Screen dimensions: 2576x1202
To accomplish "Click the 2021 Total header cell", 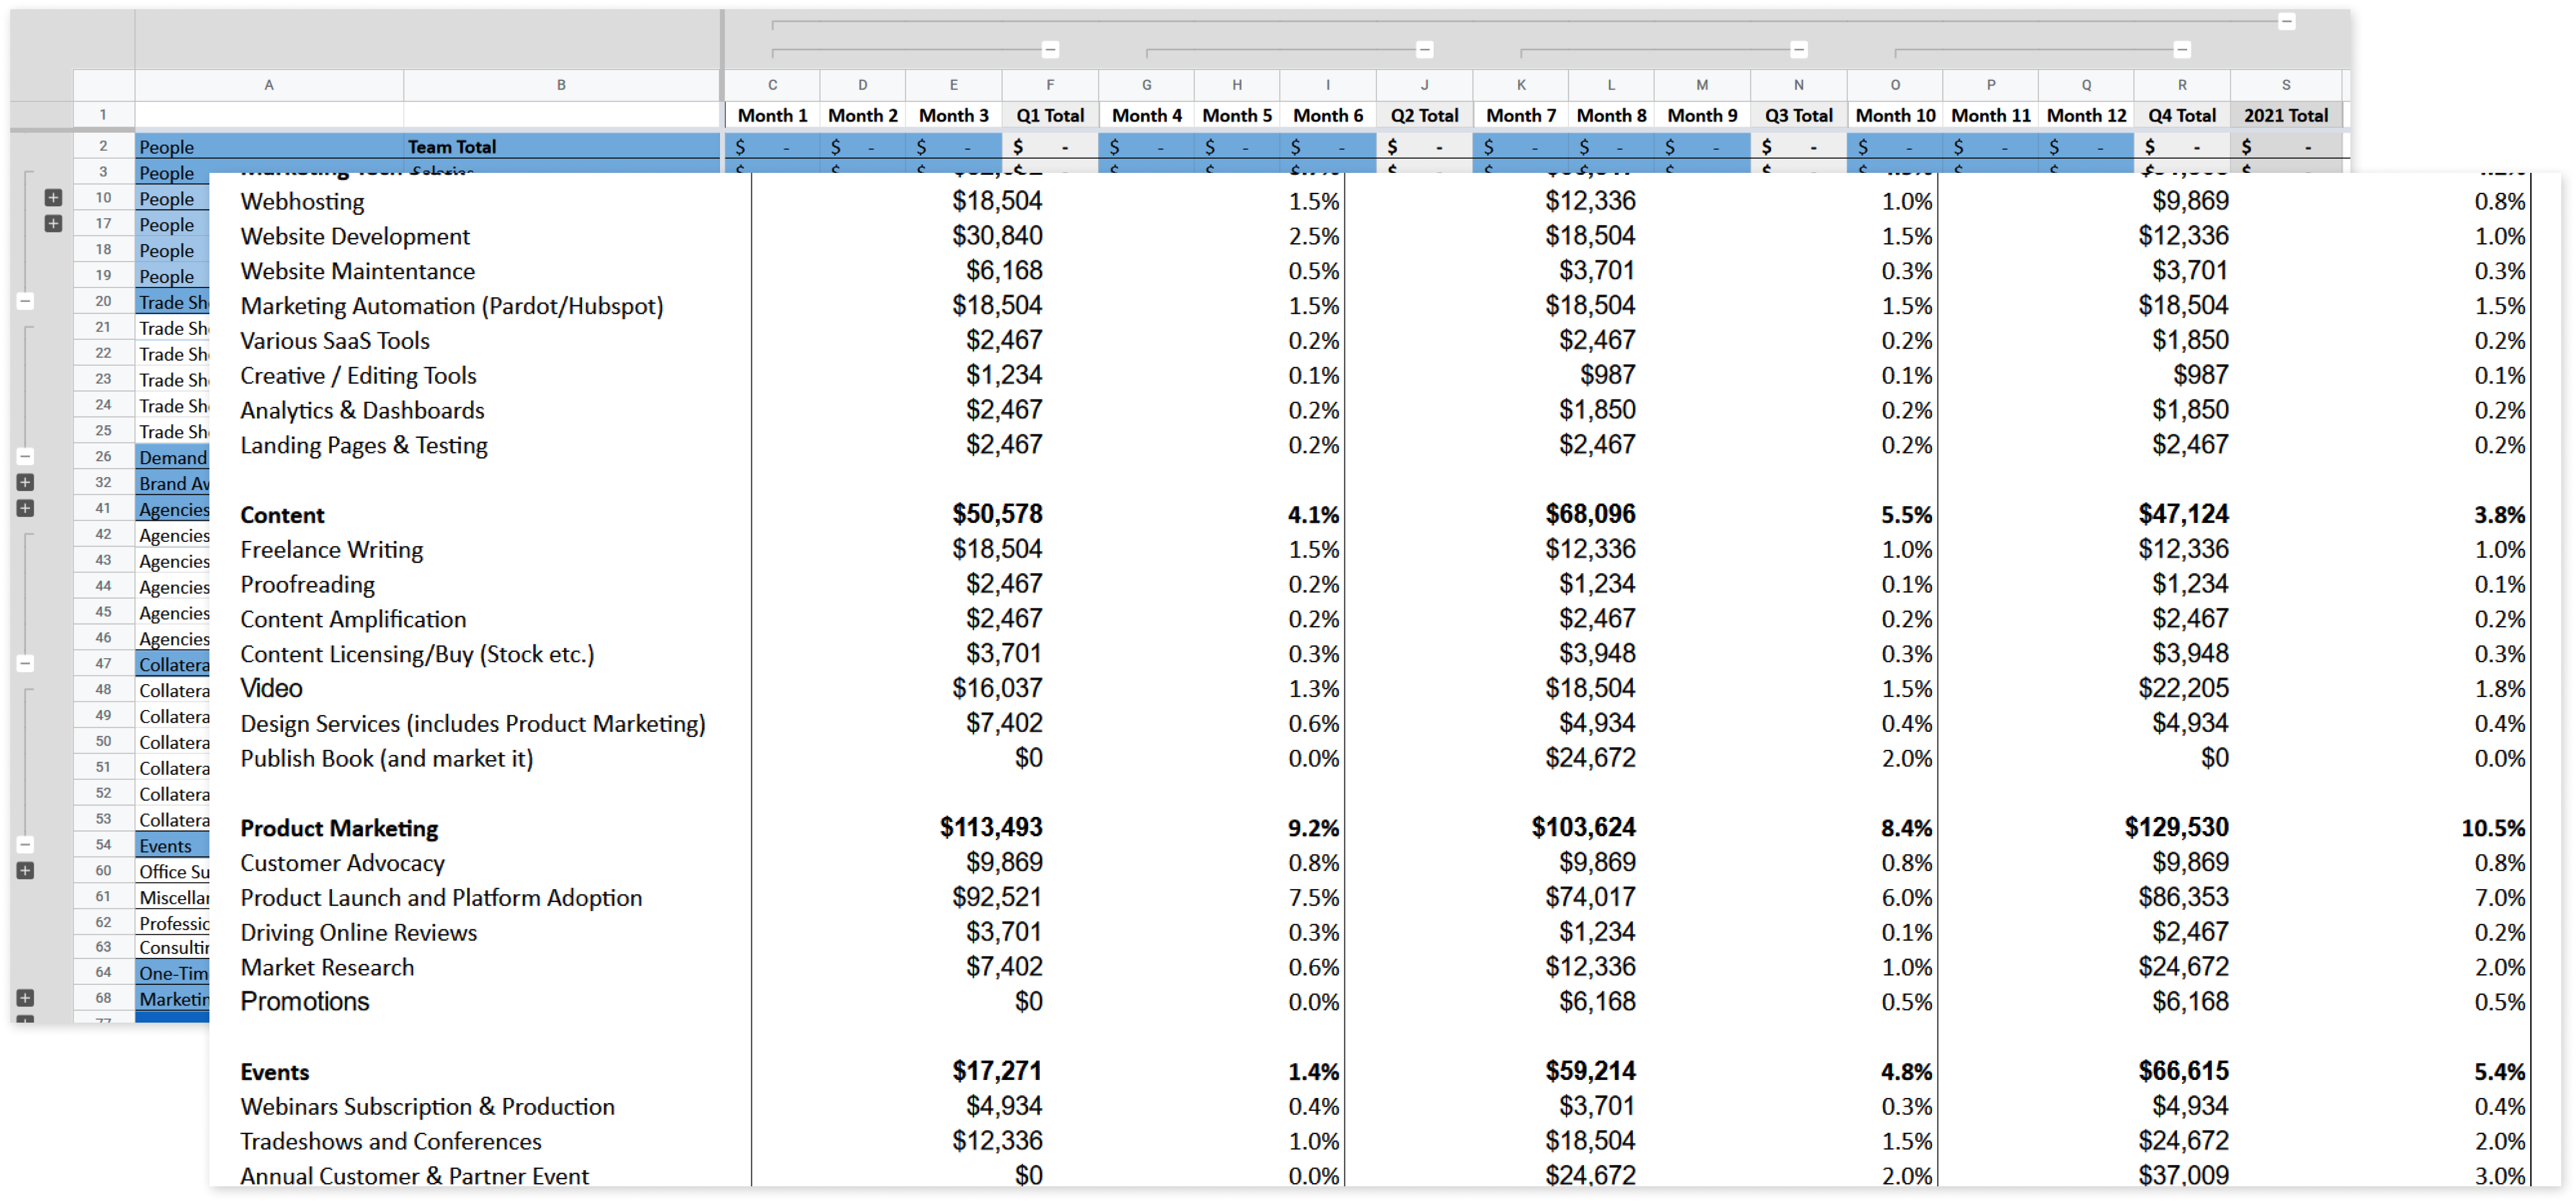I will [2286, 115].
